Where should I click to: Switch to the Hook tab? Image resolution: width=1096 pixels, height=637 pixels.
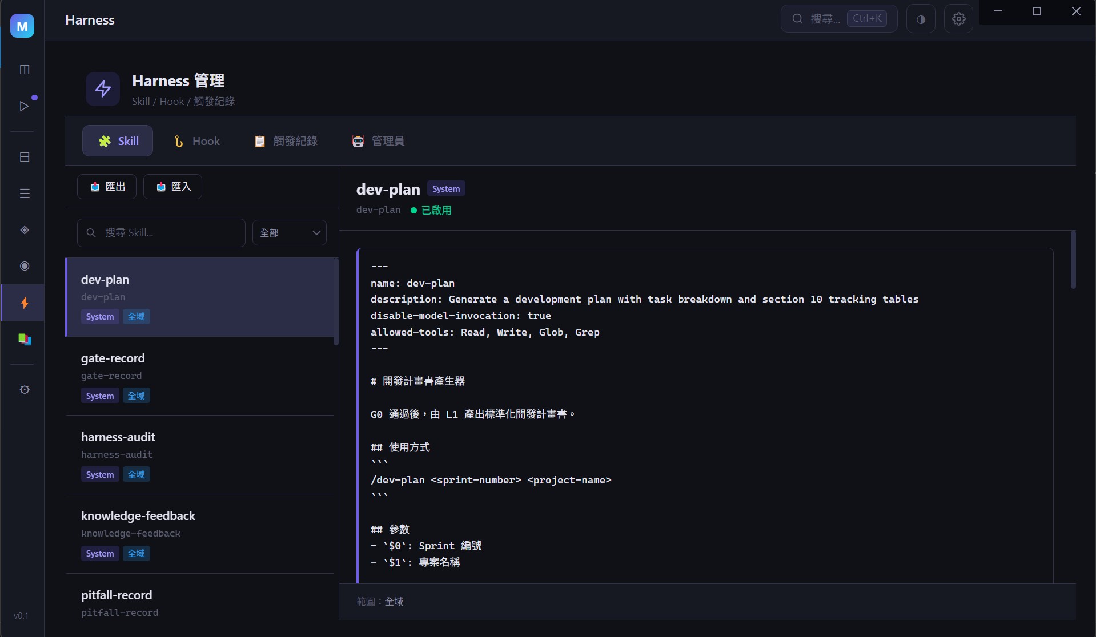click(x=196, y=141)
